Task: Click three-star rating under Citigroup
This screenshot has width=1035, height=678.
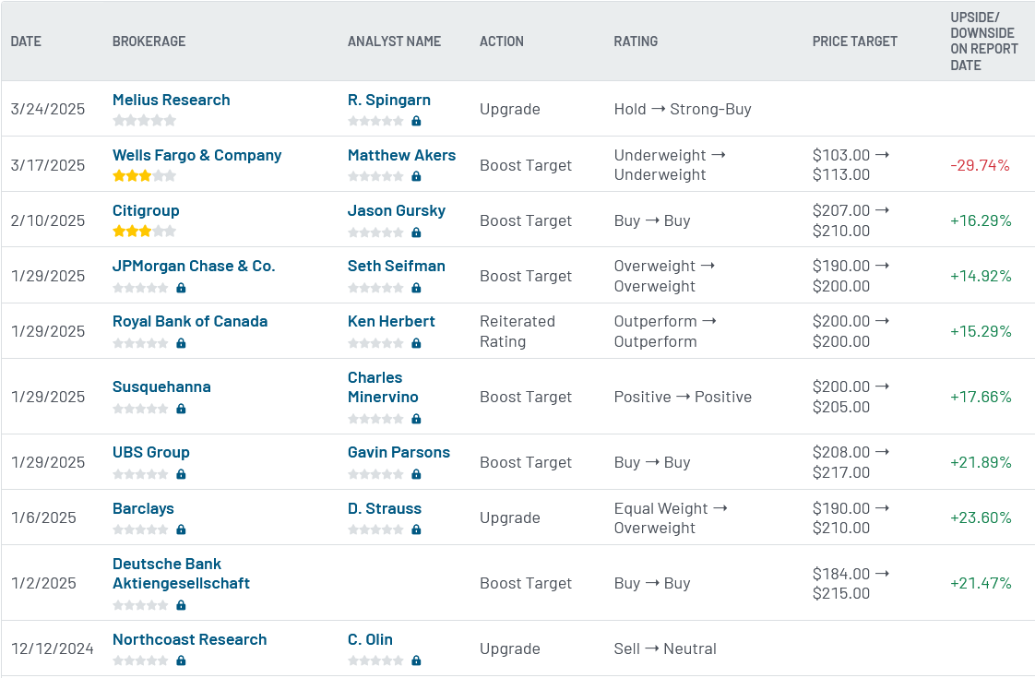Action: tap(145, 231)
